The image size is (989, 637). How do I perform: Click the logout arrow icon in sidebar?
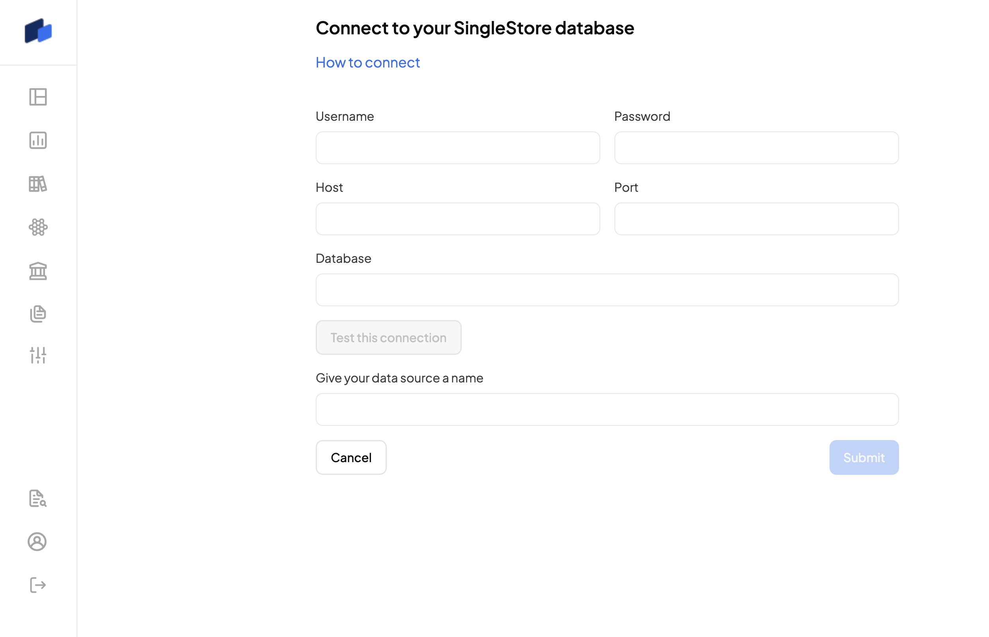point(38,585)
